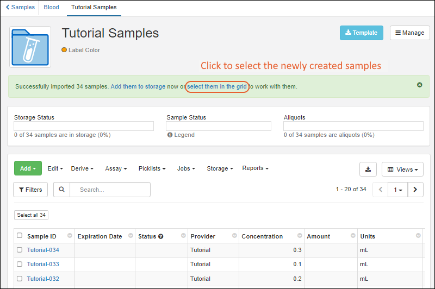
Task: Open Sample ID column sort menu
Action: point(70,236)
